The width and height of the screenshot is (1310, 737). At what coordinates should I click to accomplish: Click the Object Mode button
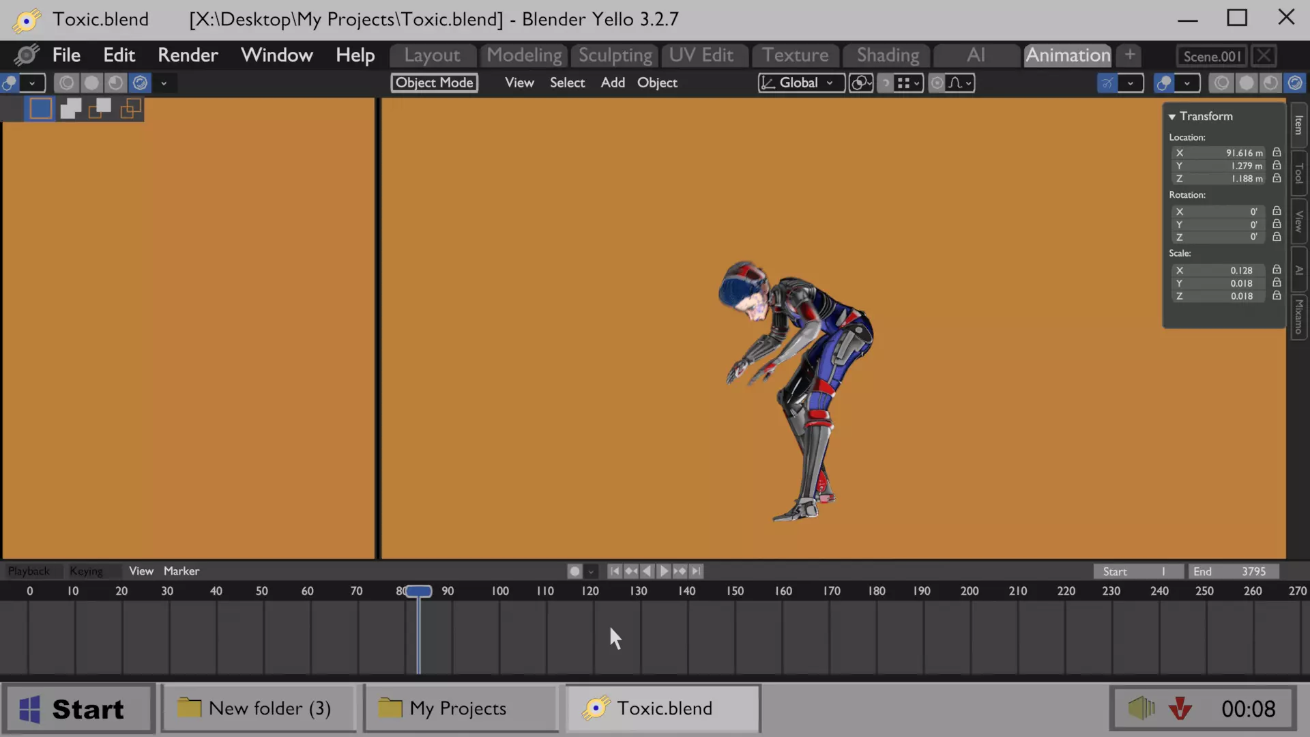point(434,83)
